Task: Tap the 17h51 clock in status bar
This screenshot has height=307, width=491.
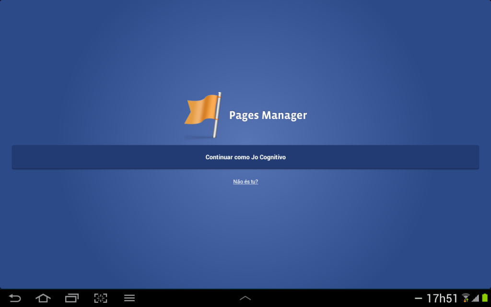Action: pyautogui.click(x=442, y=298)
